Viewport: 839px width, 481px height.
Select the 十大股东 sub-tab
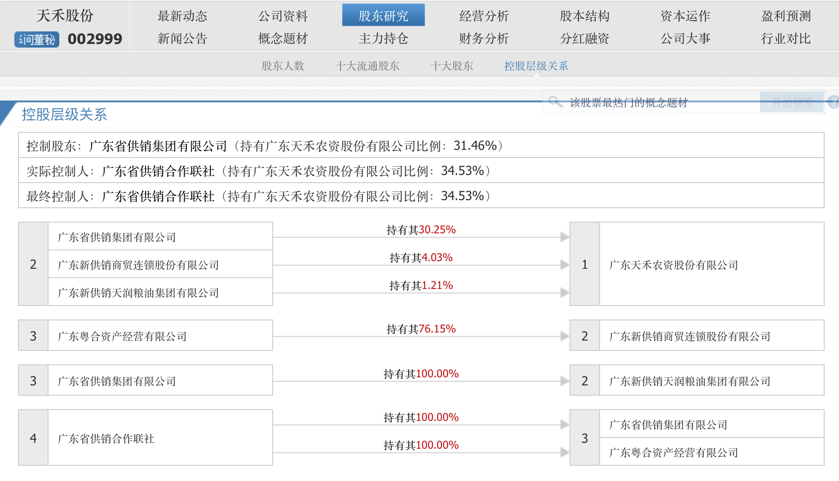point(452,66)
